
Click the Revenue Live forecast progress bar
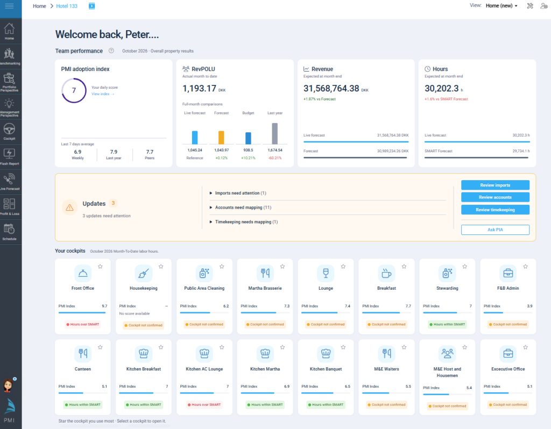coord(356,142)
